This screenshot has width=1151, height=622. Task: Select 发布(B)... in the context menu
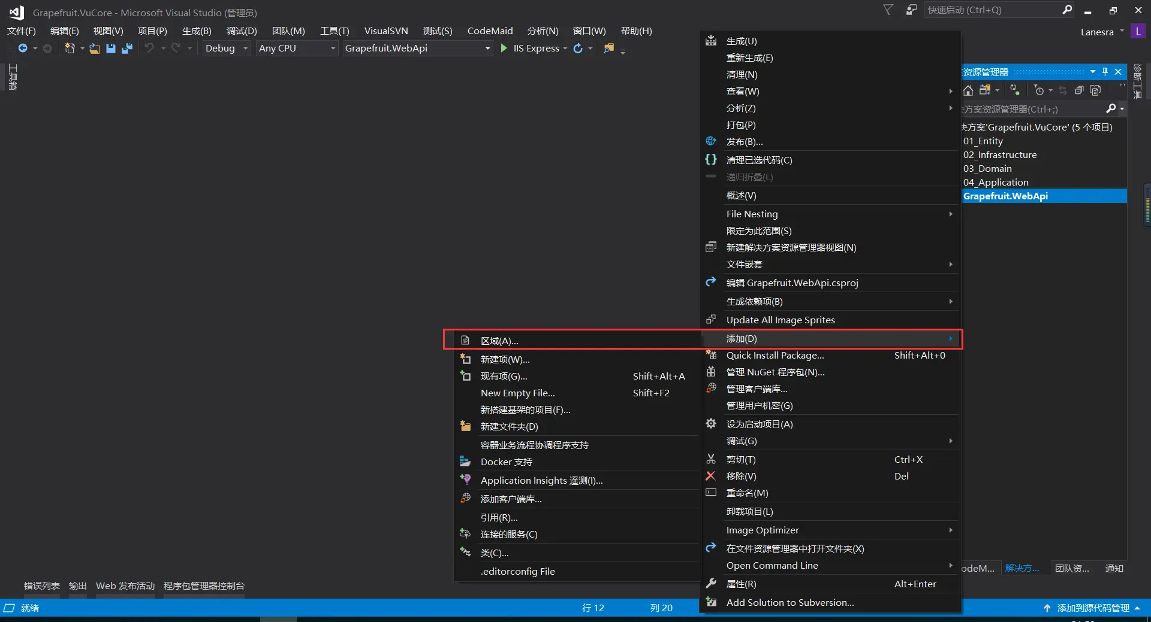tap(830, 142)
